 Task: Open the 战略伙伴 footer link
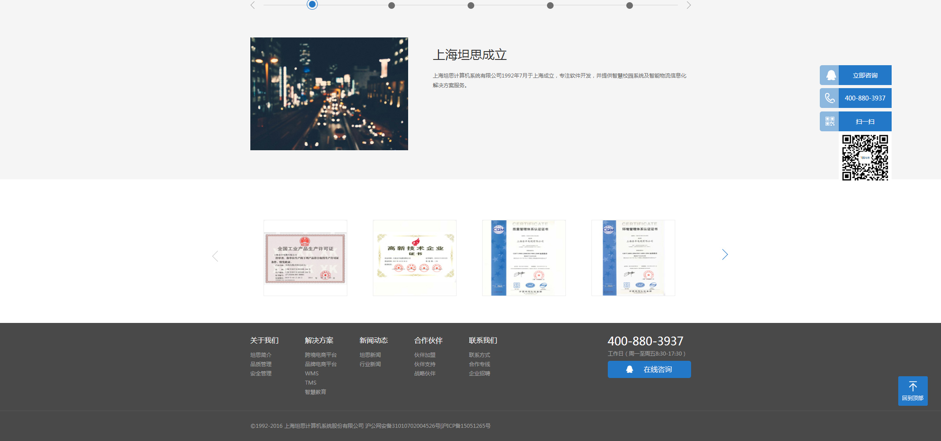click(x=425, y=374)
